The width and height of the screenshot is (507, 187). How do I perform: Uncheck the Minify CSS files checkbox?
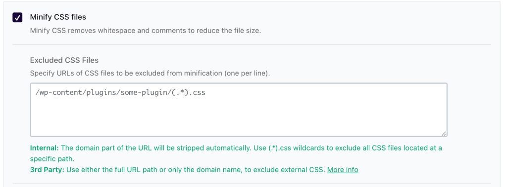click(x=17, y=17)
